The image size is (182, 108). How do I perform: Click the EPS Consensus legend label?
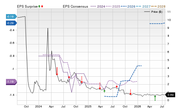[x=75, y=7]
